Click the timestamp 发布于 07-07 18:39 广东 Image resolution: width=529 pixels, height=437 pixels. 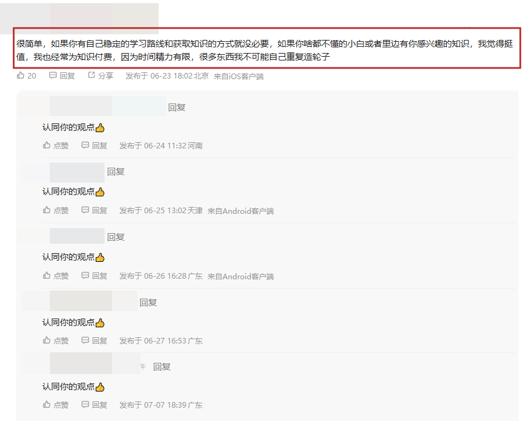point(161,405)
